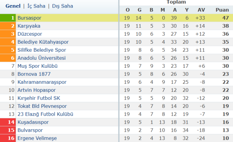Click Anadolu Üniversitesi team link
The width and height of the screenshot is (233, 142).
coord(41,58)
